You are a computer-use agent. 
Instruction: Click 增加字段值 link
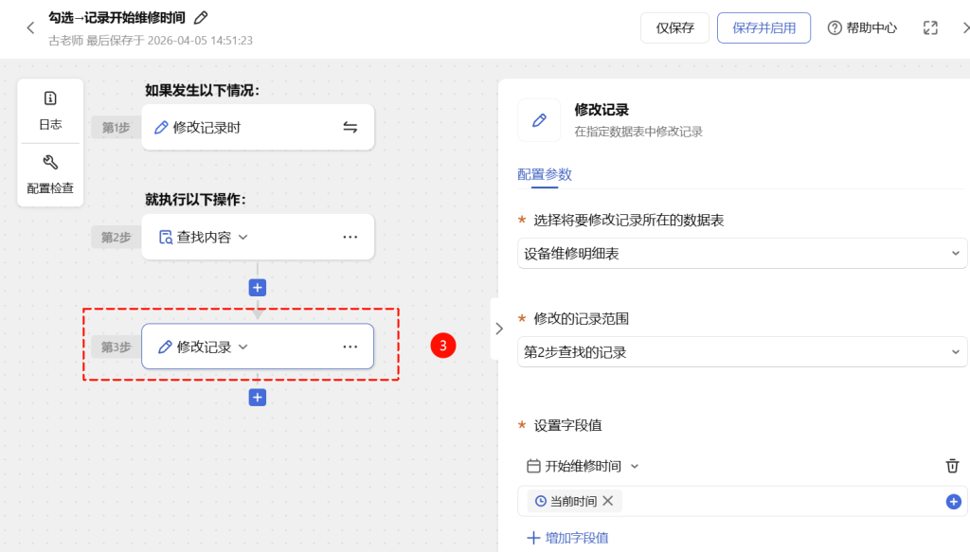point(568,538)
